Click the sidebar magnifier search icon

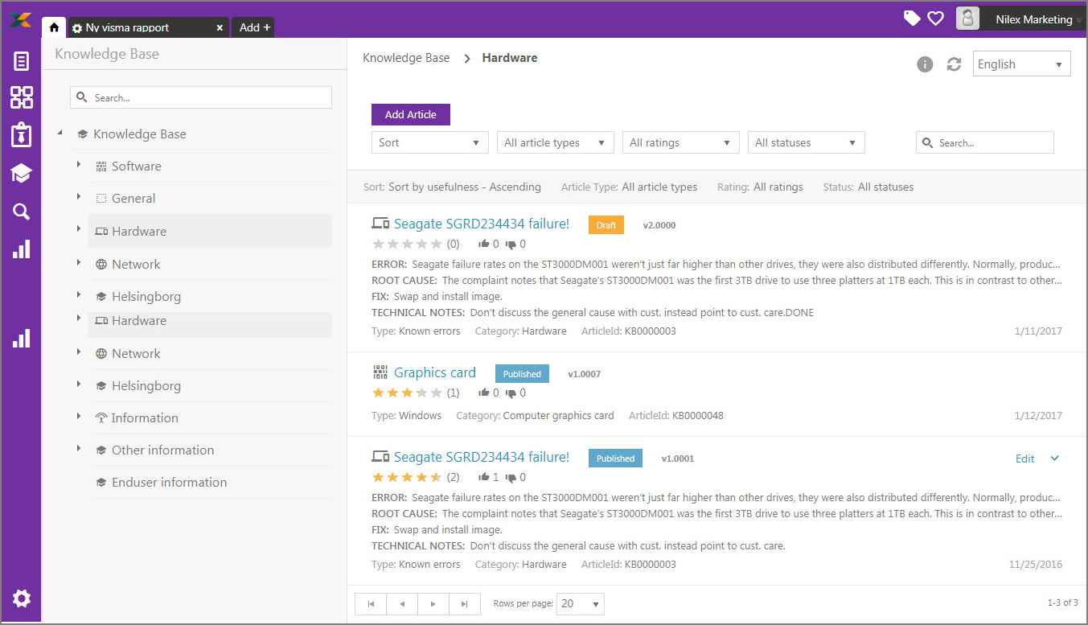point(22,212)
